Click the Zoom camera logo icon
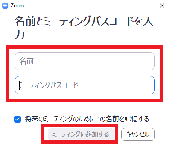 5,6
